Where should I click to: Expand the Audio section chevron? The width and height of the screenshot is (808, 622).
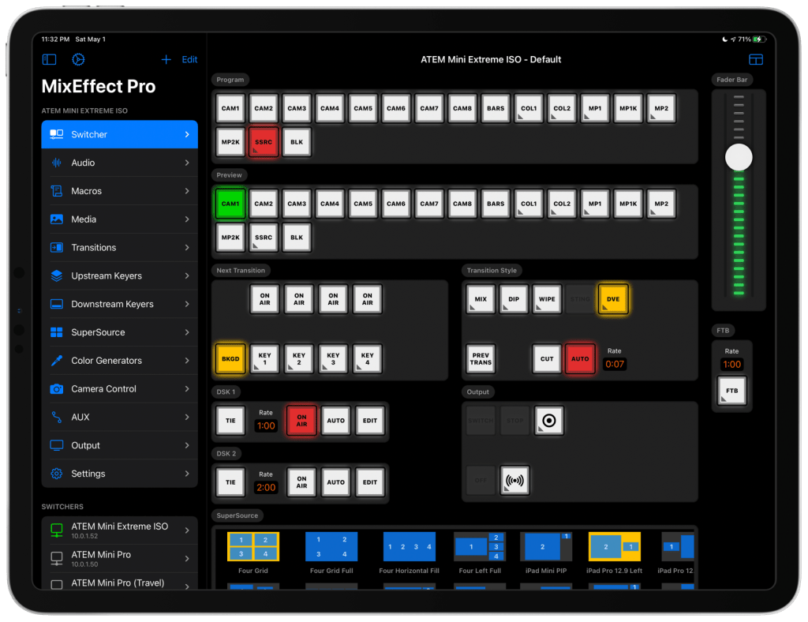(x=187, y=163)
